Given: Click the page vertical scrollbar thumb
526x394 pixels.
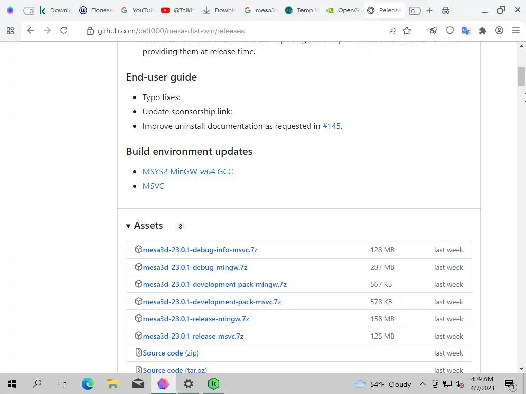Looking at the screenshot, I should (x=521, y=76).
